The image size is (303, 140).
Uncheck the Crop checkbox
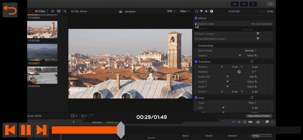click(196, 98)
